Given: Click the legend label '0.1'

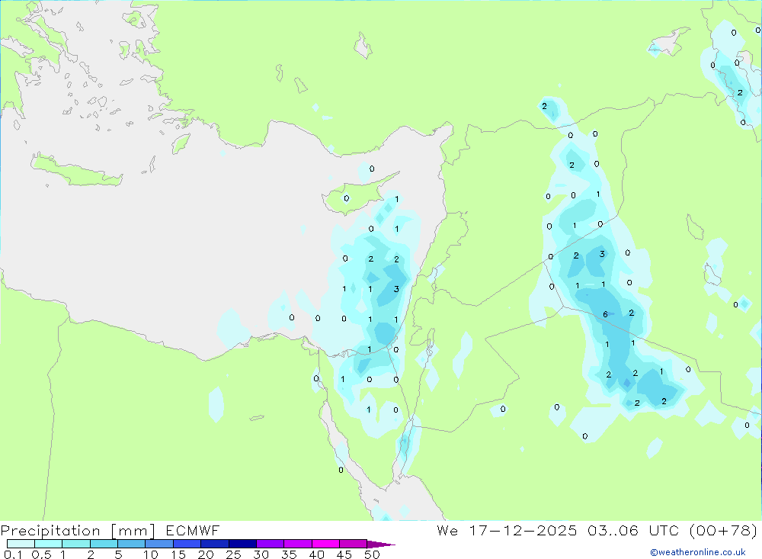Looking at the screenshot, I should 13,554.
